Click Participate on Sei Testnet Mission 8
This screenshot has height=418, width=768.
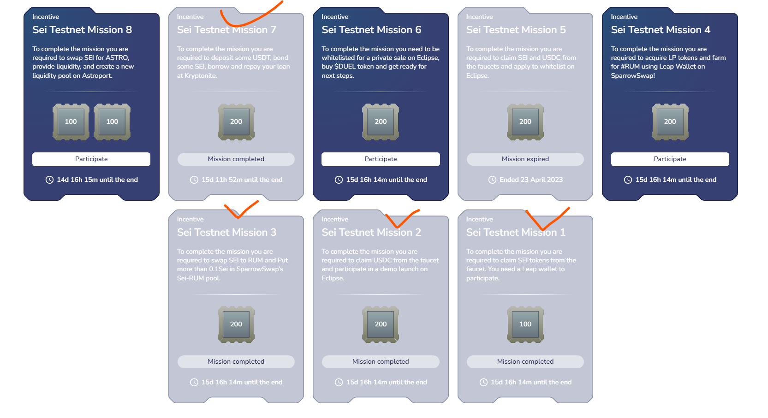[x=91, y=159]
